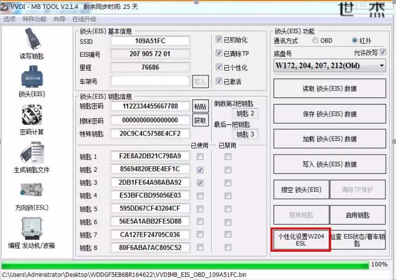Screen dimensions: 396x280
Task: Open the 特殊功能 menu
Action: pos(31,20)
